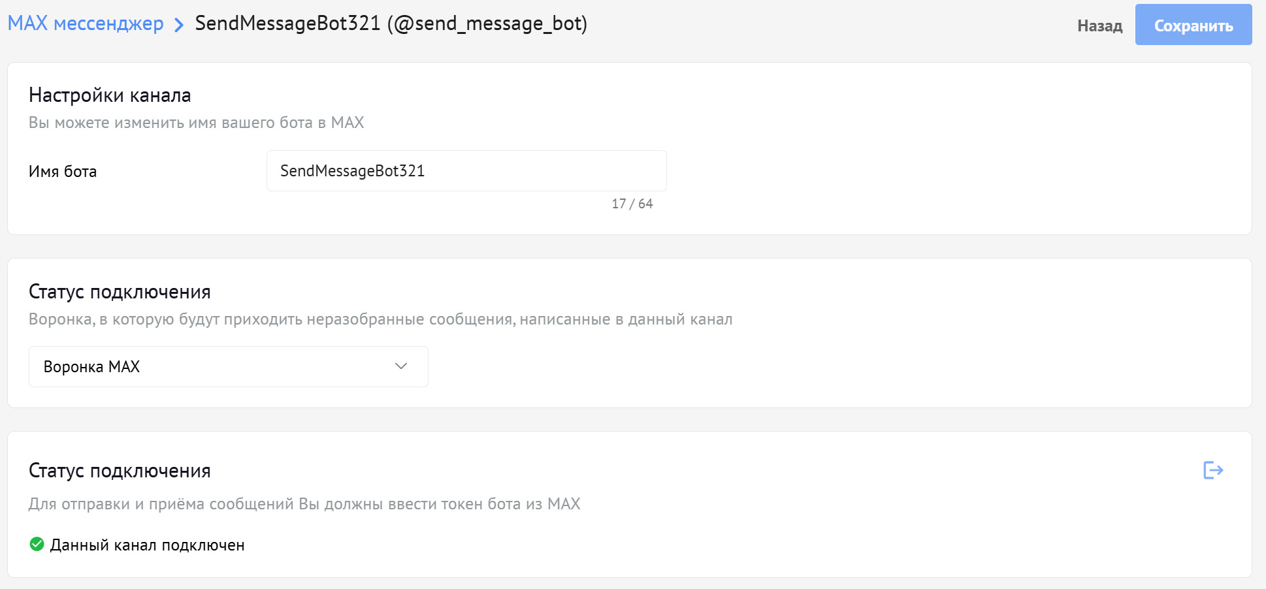1266x589 pixels.
Task: Click the green connected checkmark icon
Action: pyautogui.click(x=37, y=544)
